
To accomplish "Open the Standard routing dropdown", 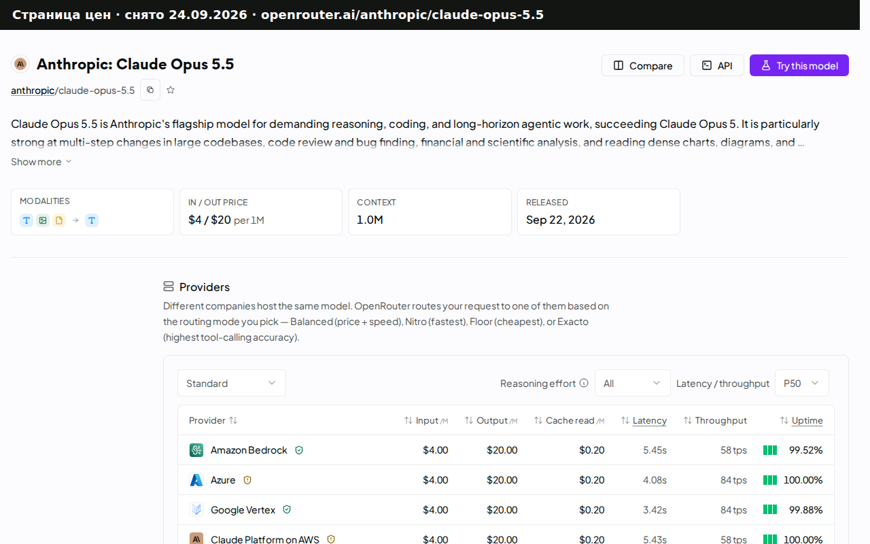I will coord(232,383).
